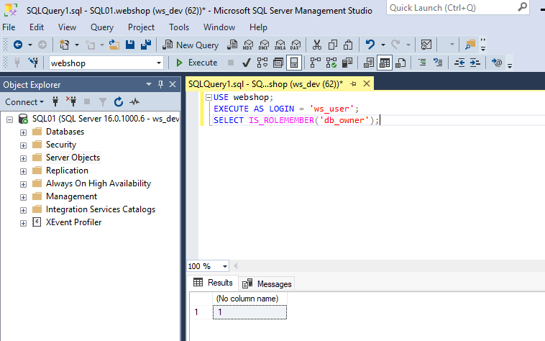Toggle Include Live Query Statistics
The image size is (545, 341).
331,63
